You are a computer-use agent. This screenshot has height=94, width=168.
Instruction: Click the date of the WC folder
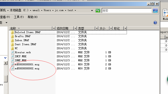tap(66, 48)
